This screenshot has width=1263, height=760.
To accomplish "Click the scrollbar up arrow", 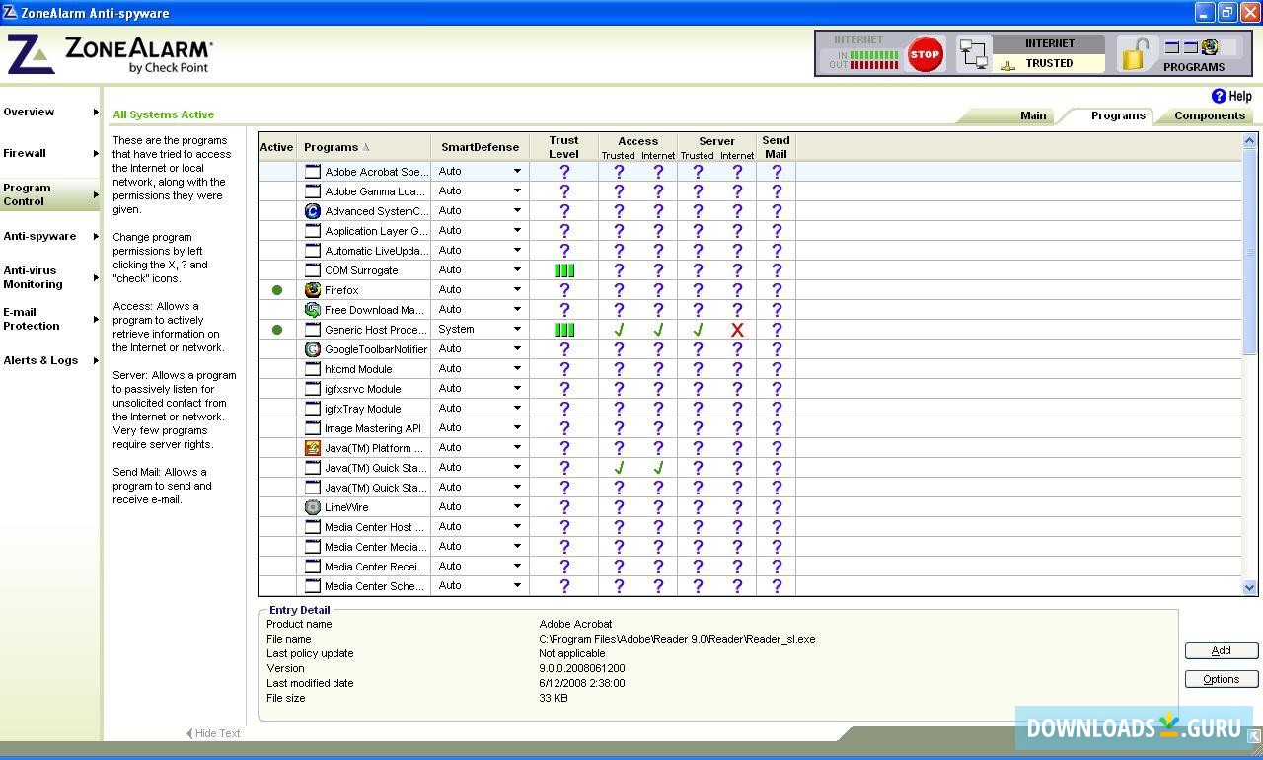I will click(x=1249, y=140).
